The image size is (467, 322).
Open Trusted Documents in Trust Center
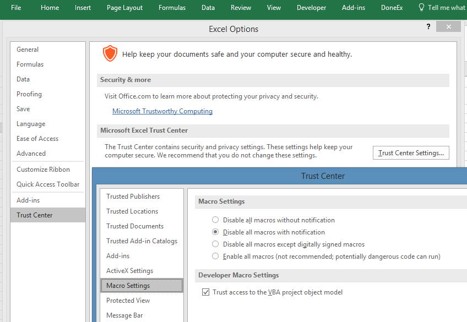coord(142,226)
